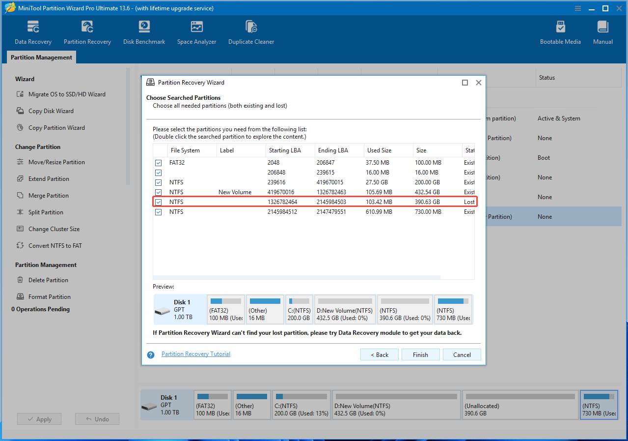Sort the list by Used Size column

click(388, 150)
